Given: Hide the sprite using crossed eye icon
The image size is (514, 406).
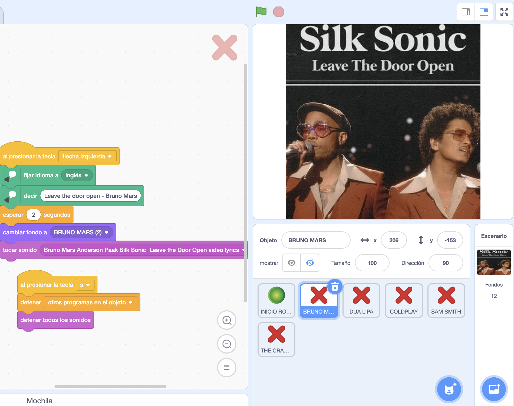Looking at the screenshot, I should [310, 263].
